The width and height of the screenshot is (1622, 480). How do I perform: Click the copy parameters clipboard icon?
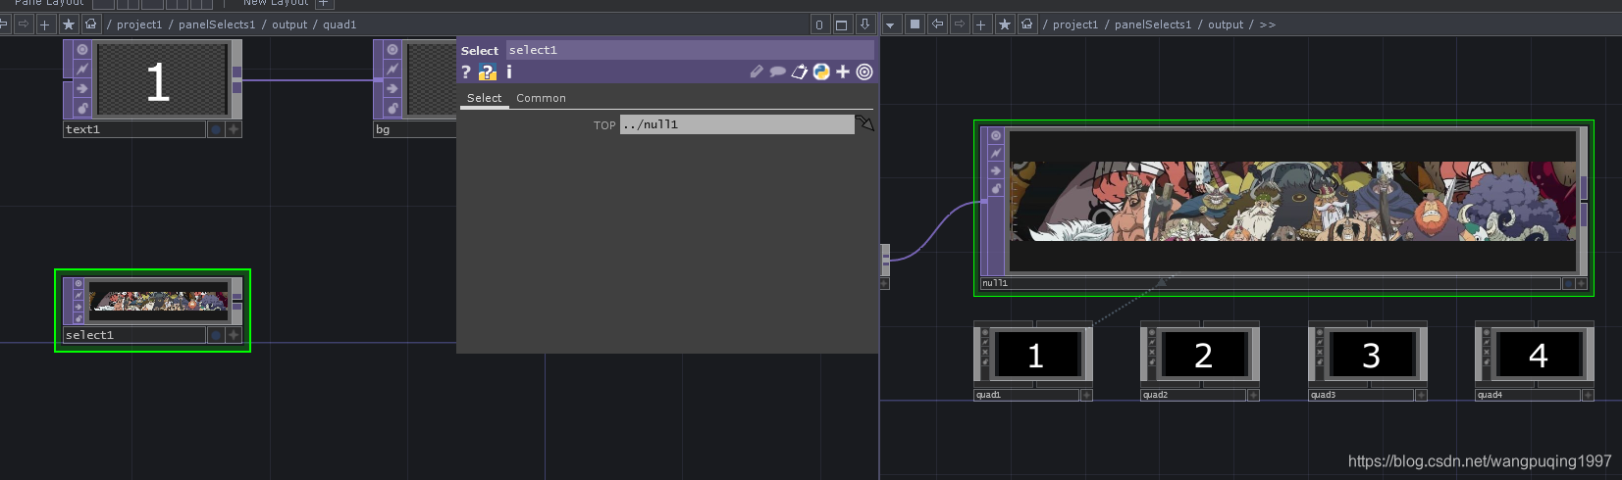point(800,72)
